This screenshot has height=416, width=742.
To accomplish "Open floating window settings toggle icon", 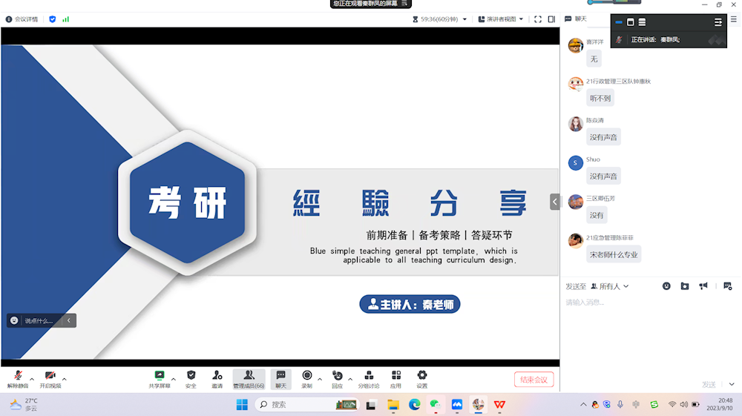I will tap(718, 22).
